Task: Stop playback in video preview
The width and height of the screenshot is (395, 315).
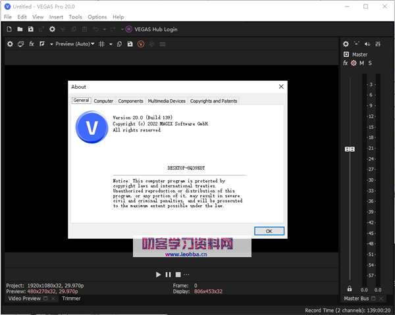Action: pyautogui.click(x=178, y=274)
